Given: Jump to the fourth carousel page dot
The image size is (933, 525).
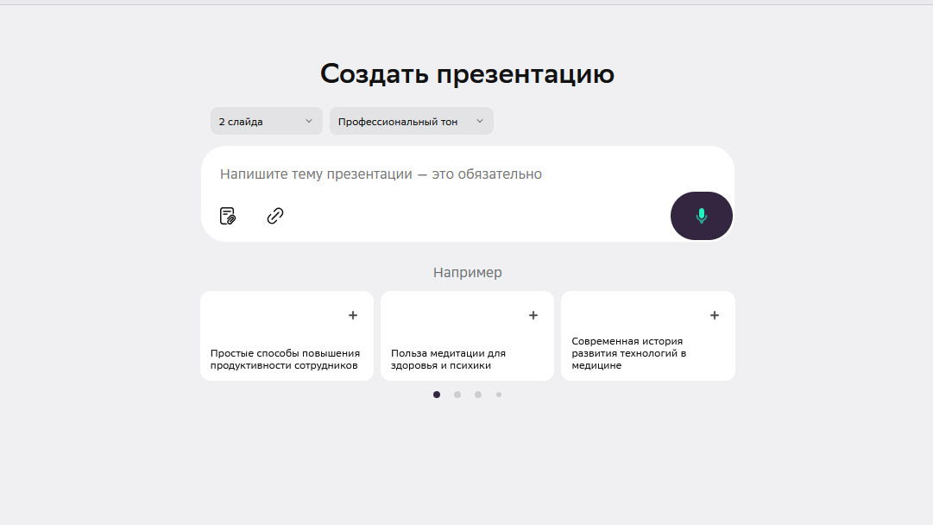Looking at the screenshot, I should pos(499,395).
